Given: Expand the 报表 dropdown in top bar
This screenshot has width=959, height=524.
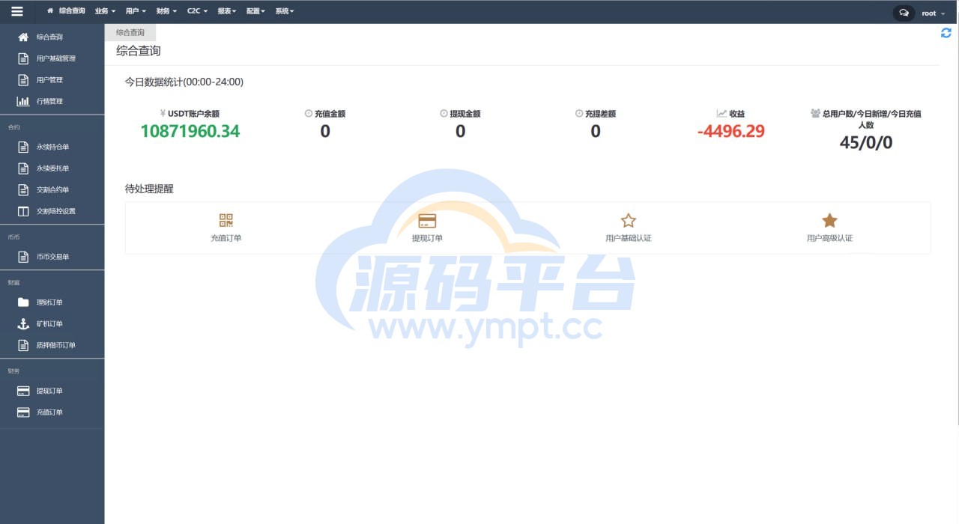Looking at the screenshot, I should coord(227,12).
